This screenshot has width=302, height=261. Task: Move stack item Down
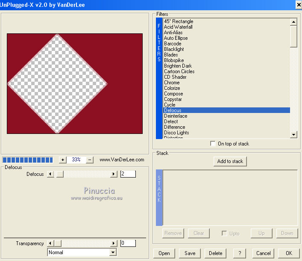tap(287, 233)
